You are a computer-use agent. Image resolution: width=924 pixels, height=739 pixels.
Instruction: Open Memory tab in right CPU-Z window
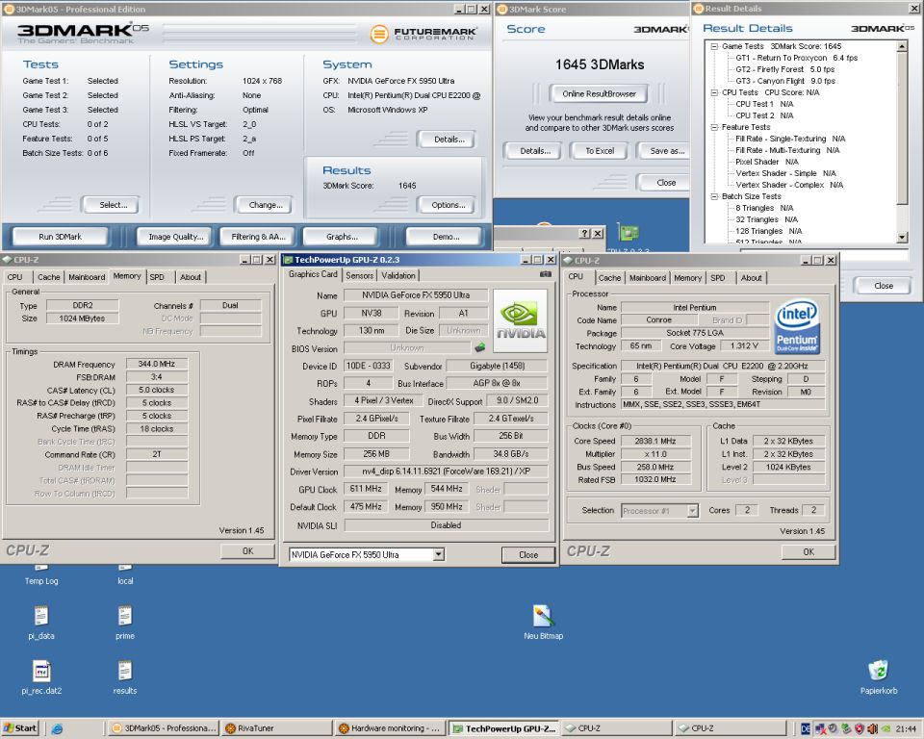(x=687, y=277)
